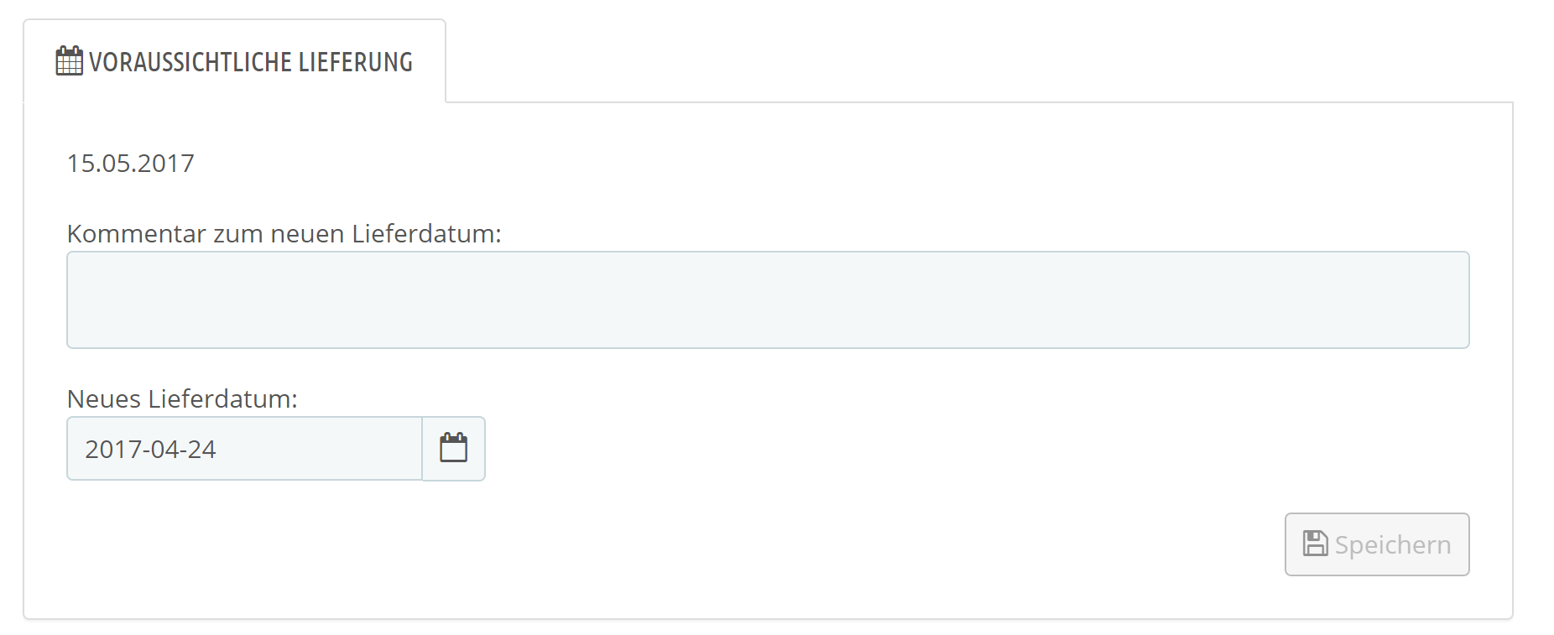Click the expected delivery date 15.05.2017
Screen dimensions: 1554x635
tap(130, 163)
